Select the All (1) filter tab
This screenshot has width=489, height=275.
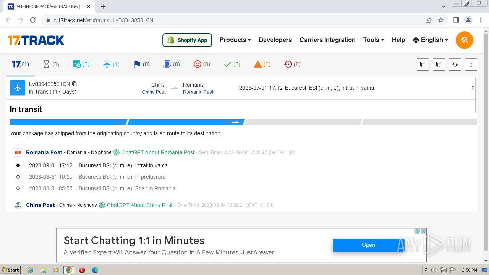[x=21, y=64]
